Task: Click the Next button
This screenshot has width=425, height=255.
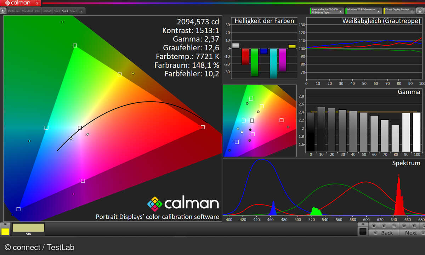Action: 411,233
